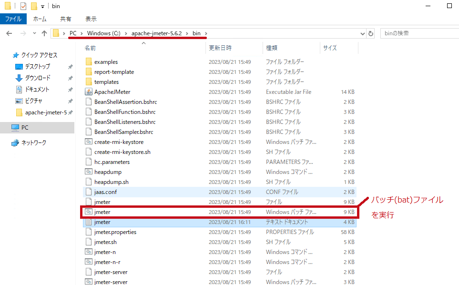The height and width of the screenshot is (285, 459).
Task: Click the jmeter-server 2 KB file name
Action: pyautogui.click(x=111, y=272)
